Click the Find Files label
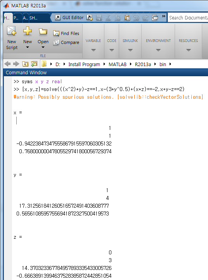This screenshot has height=280, width=208. pyautogui.click(x=70, y=33)
